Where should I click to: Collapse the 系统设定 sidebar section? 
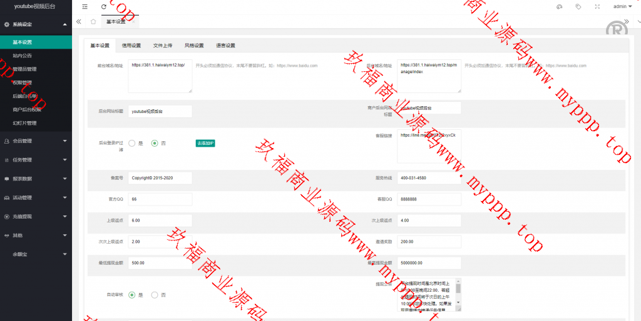36,24
